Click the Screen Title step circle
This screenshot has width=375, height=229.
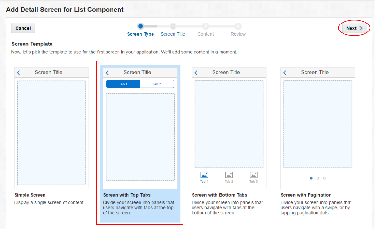point(173,26)
